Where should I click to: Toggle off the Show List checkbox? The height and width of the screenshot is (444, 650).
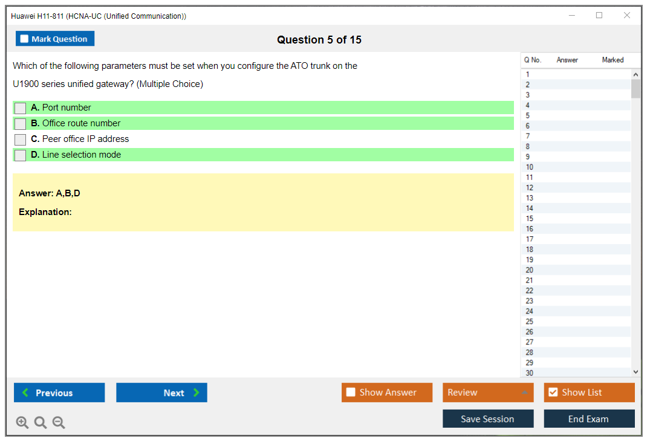point(553,393)
